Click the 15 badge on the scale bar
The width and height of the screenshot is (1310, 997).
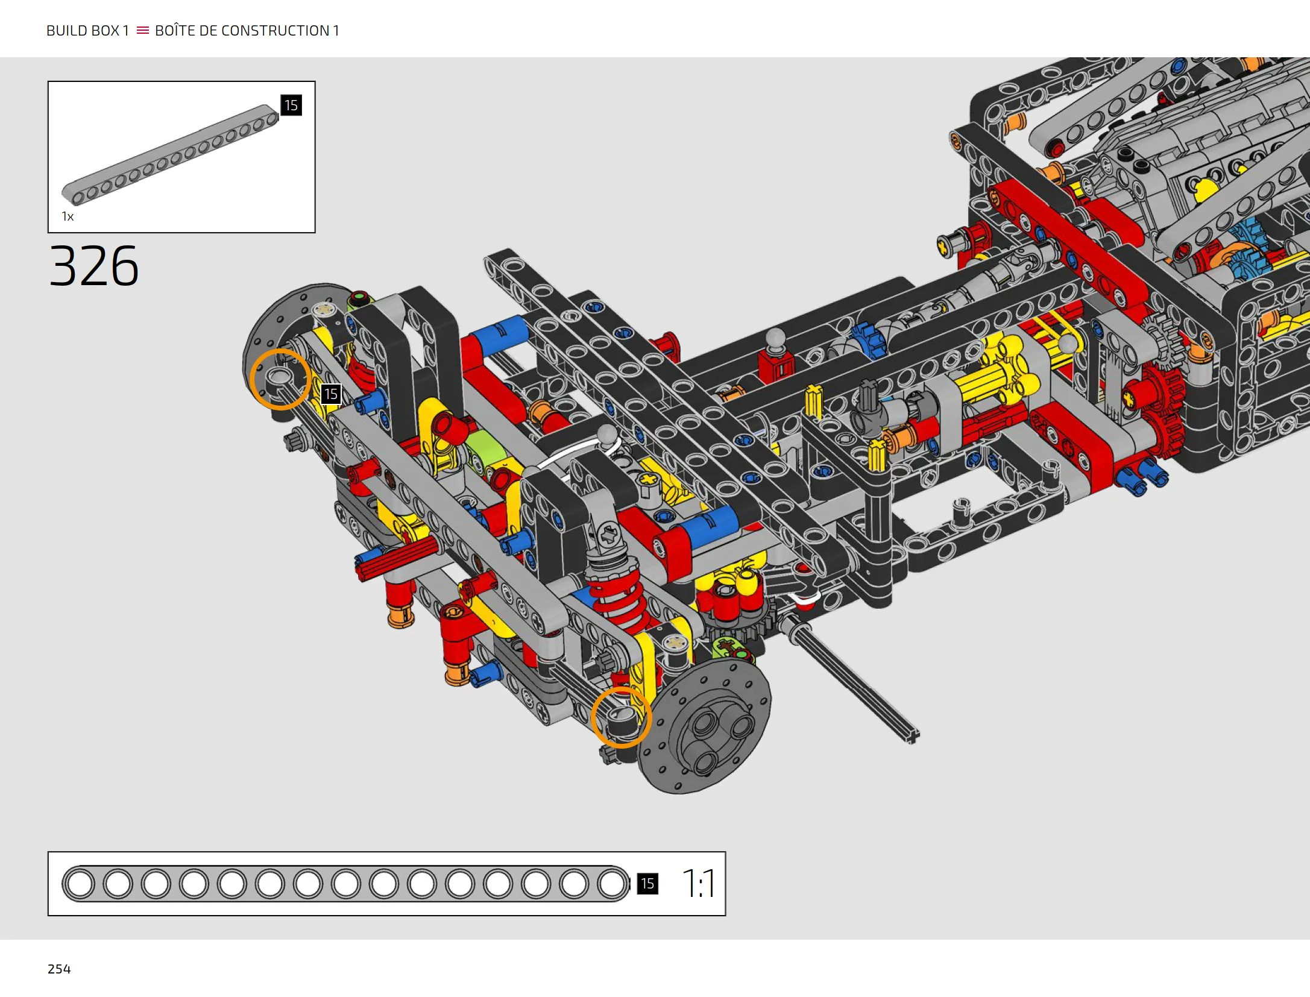(x=647, y=884)
